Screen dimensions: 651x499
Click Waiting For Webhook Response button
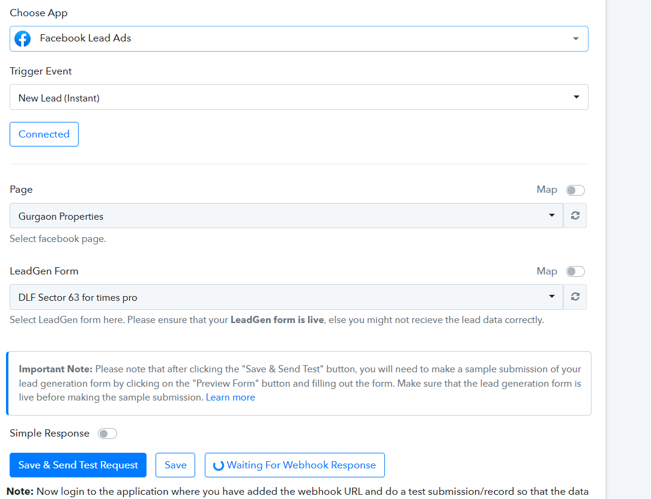(295, 465)
